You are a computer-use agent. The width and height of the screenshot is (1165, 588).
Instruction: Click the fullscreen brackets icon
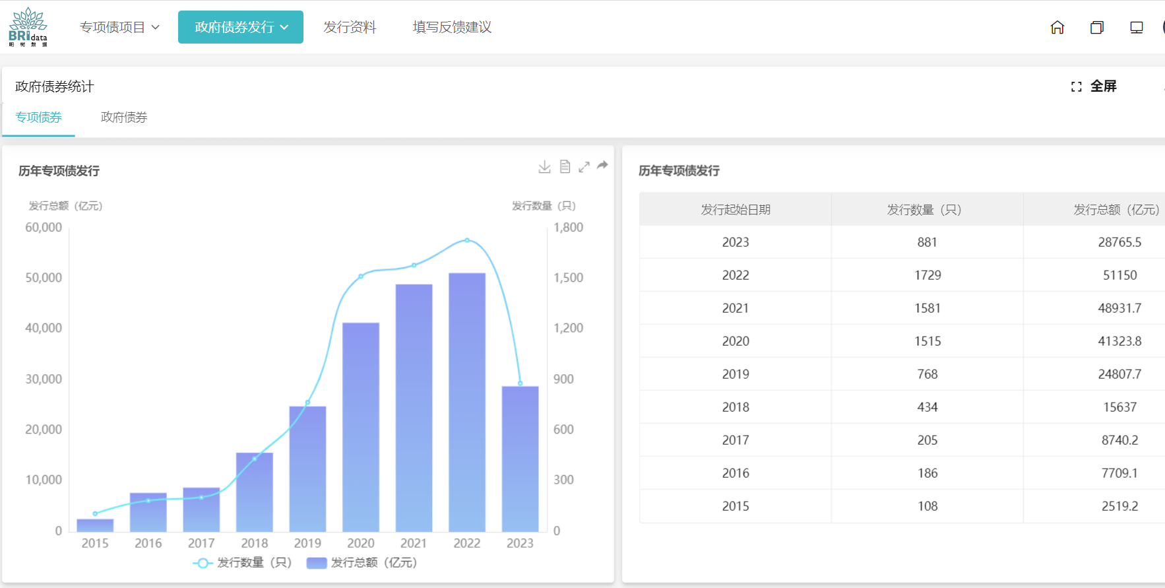pos(1076,86)
